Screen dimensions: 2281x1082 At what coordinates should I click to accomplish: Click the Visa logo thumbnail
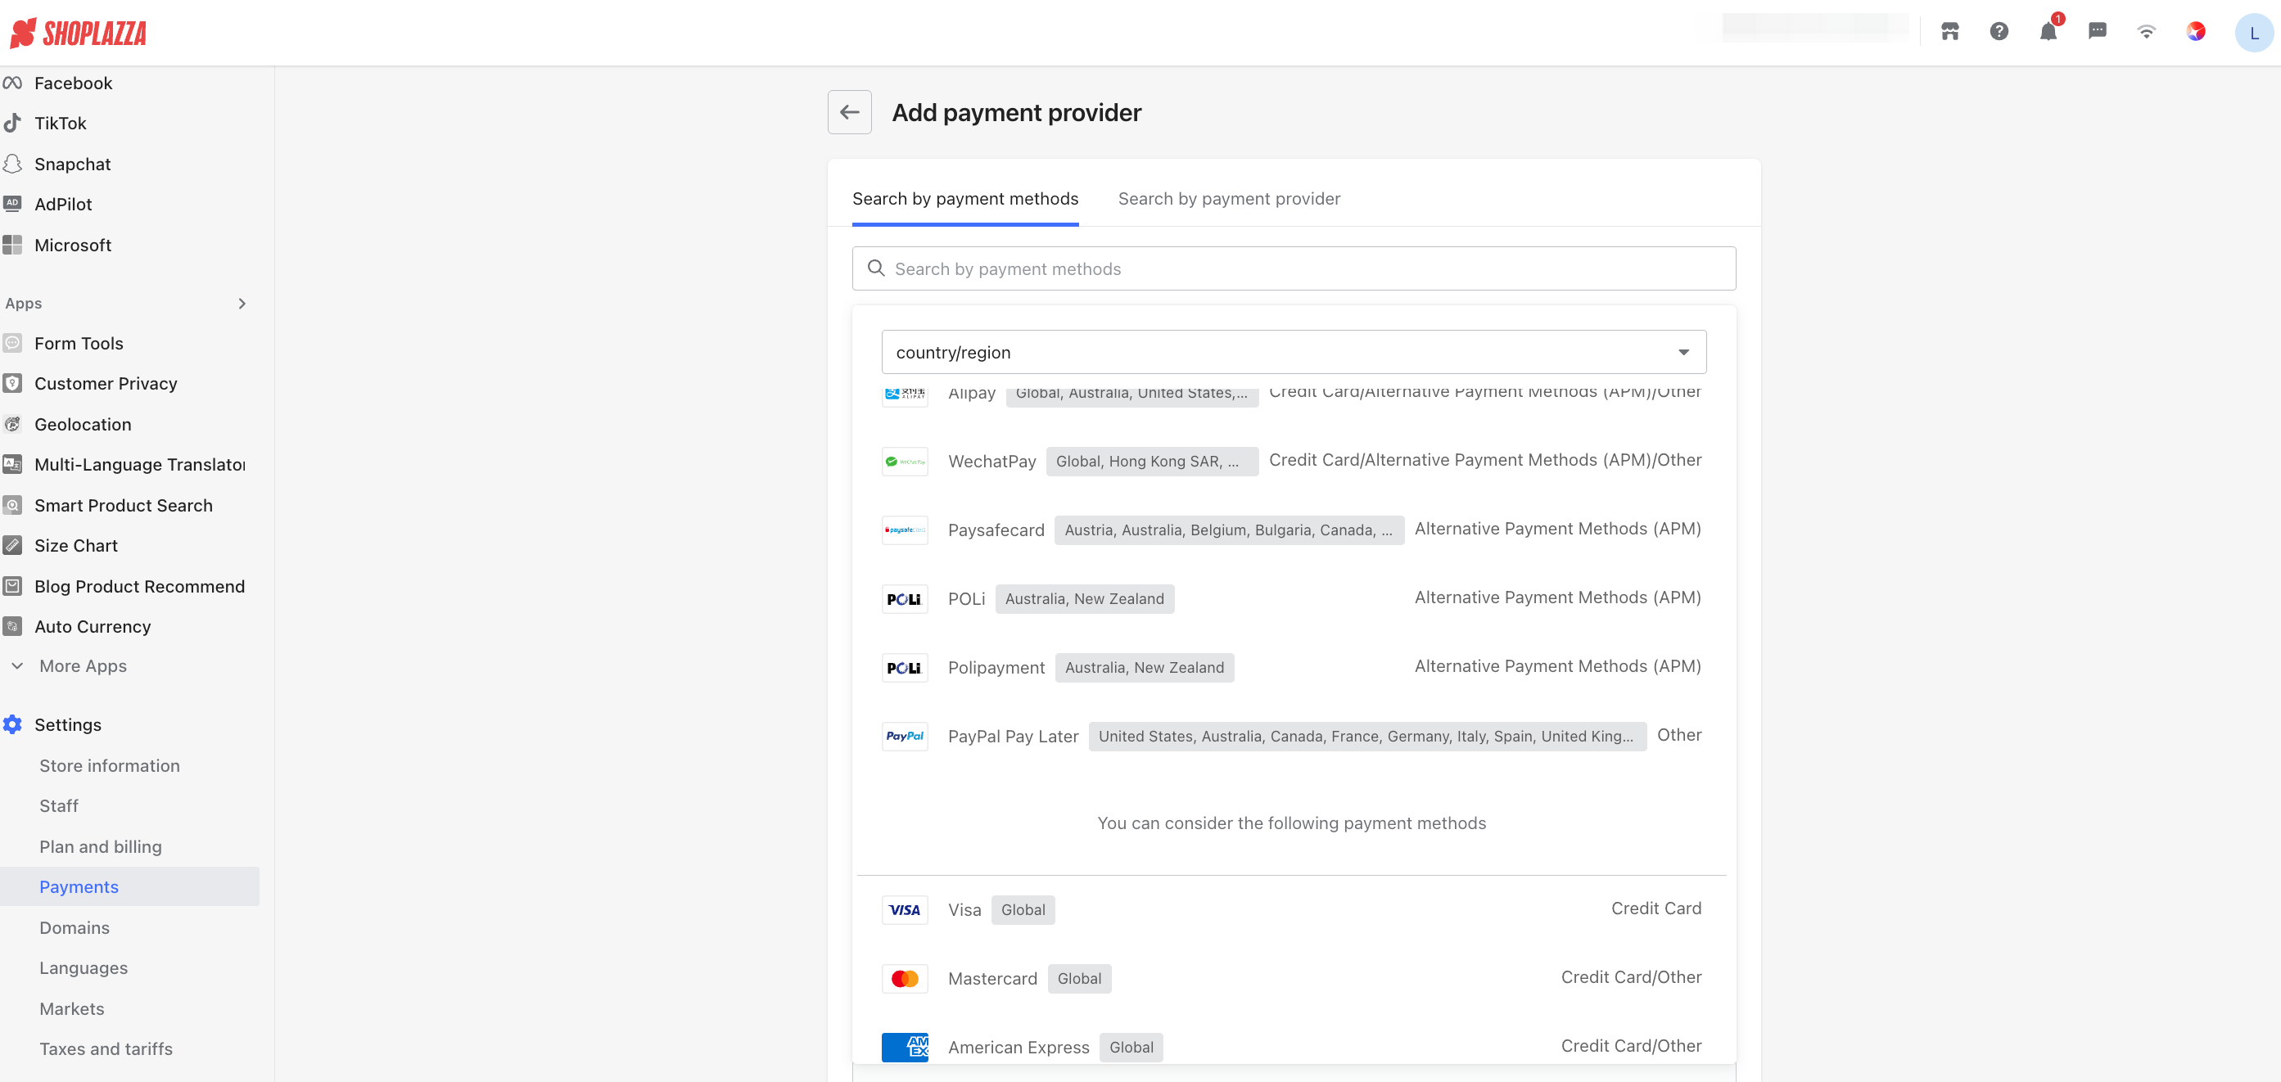click(x=904, y=910)
